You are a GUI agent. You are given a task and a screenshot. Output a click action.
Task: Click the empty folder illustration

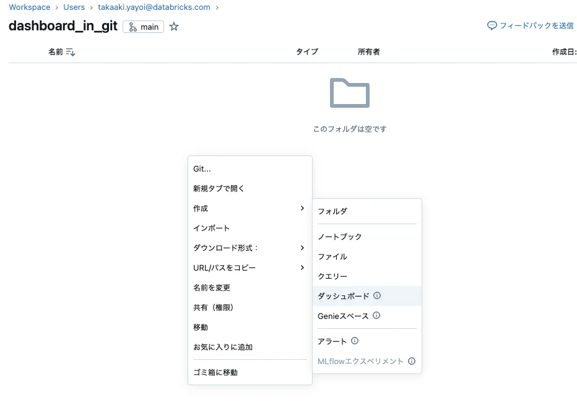(x=350, y=93)
